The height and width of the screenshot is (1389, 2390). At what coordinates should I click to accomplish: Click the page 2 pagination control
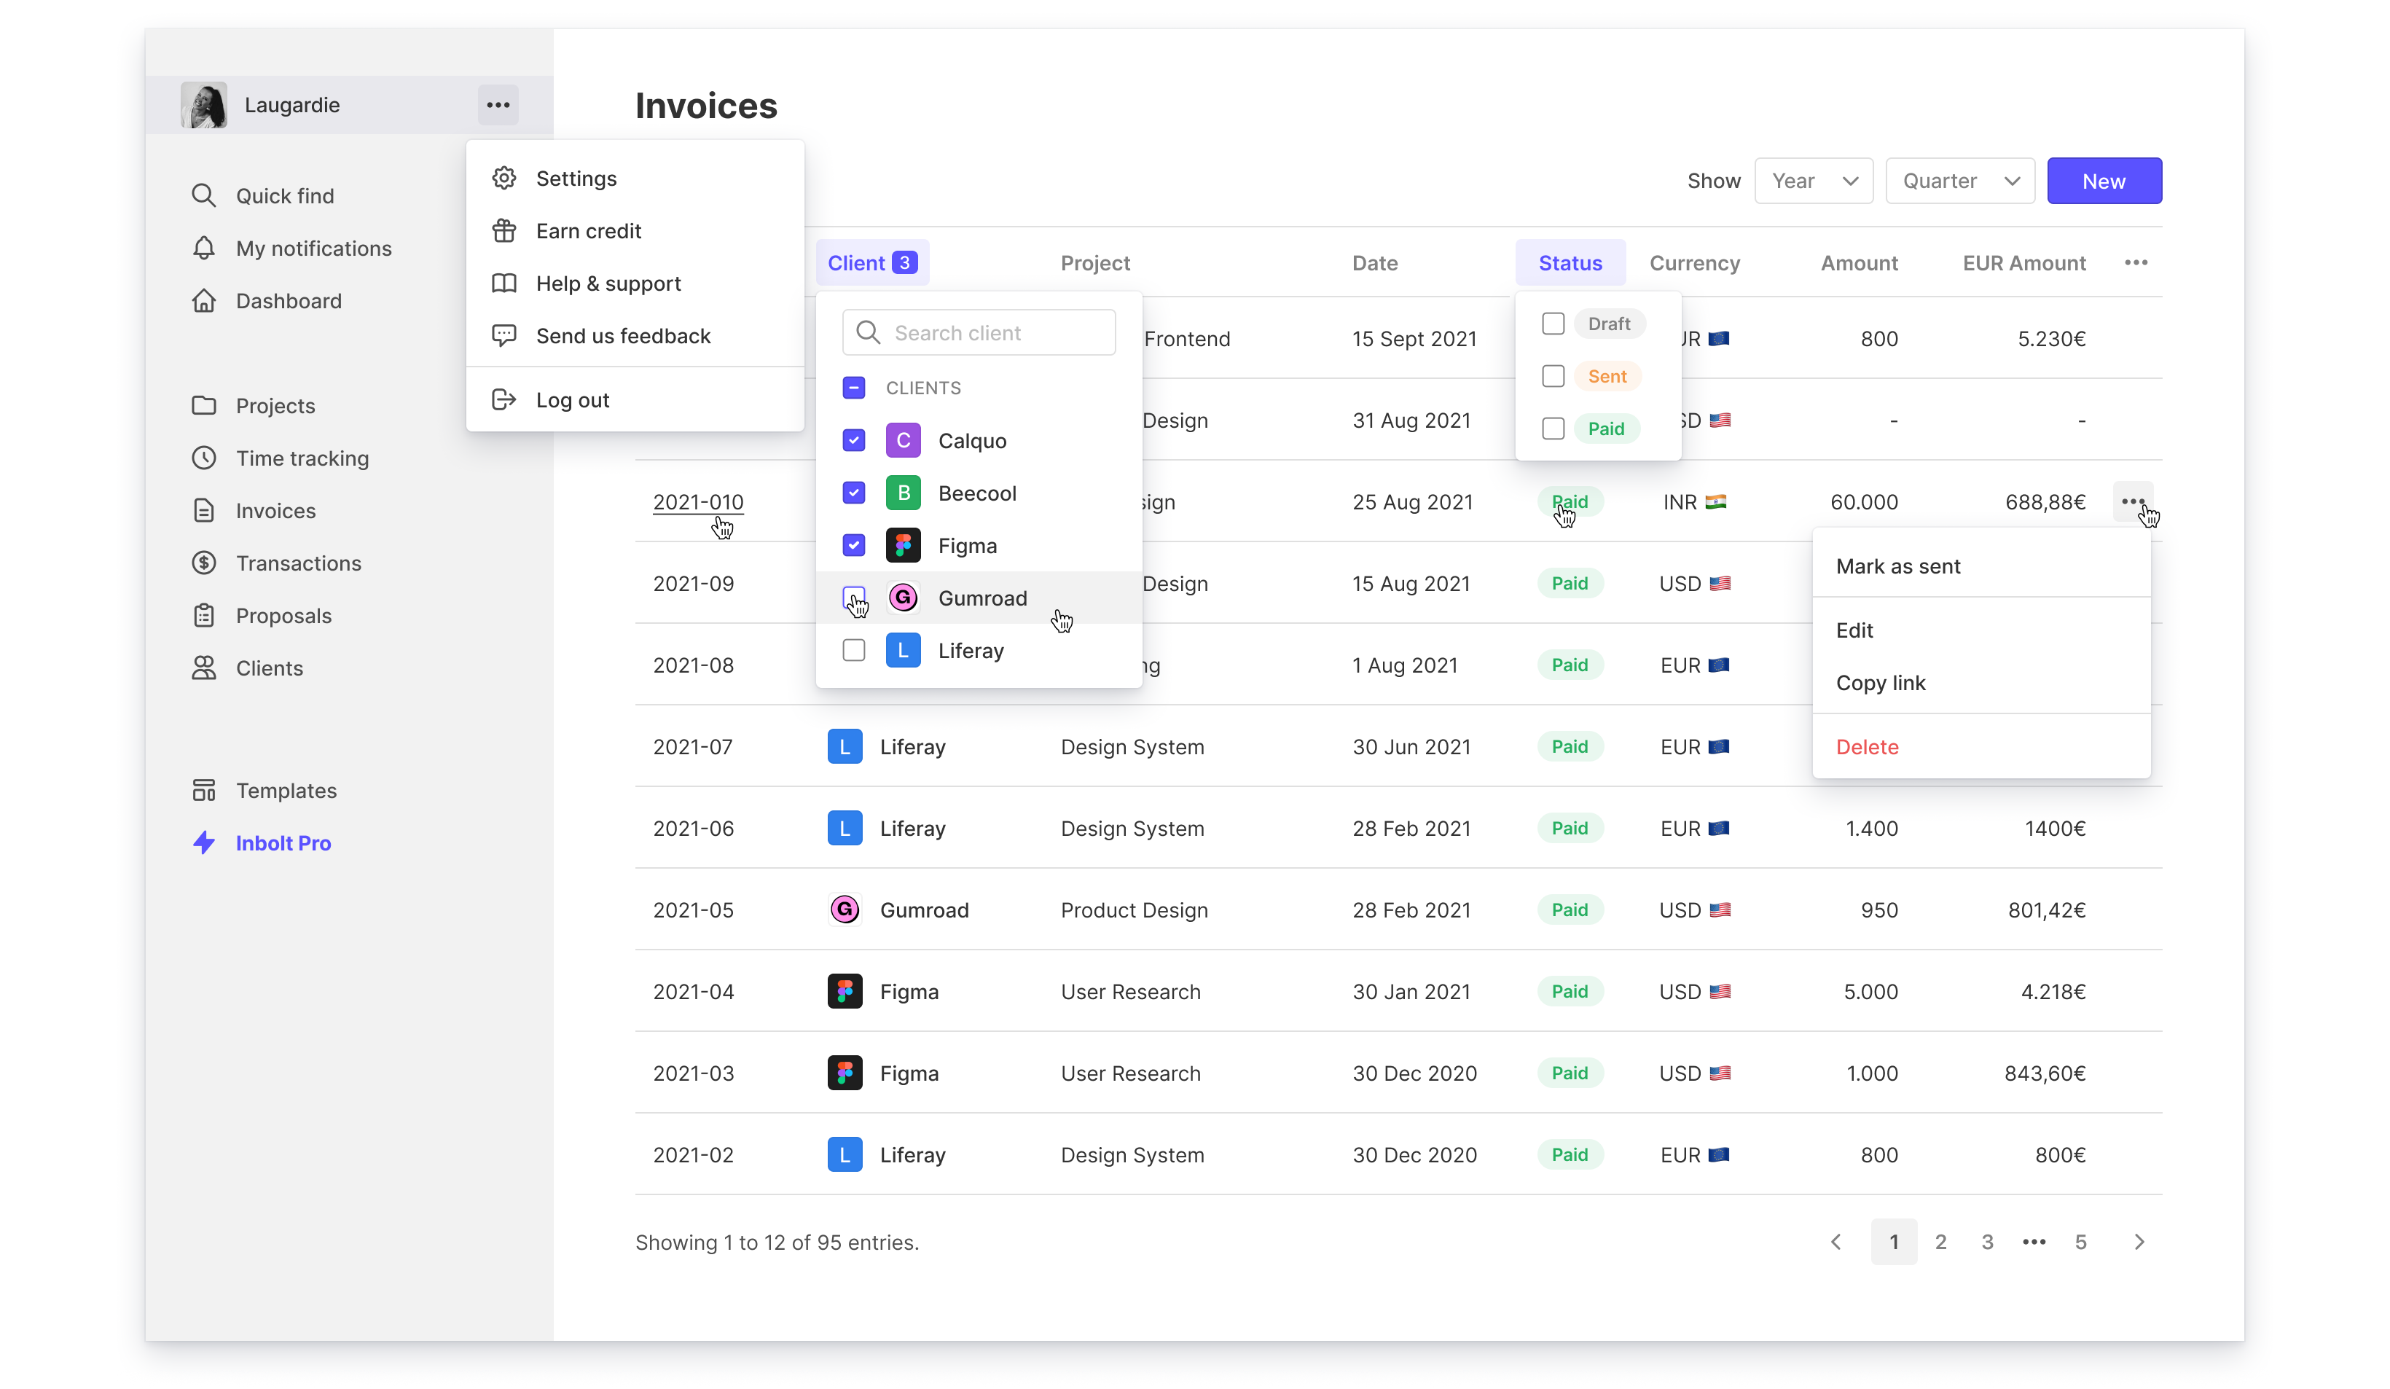[1942, 1242]
